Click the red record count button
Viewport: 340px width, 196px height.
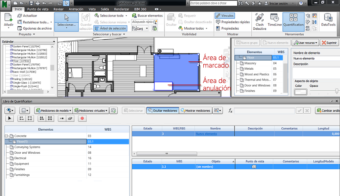click(x=82, y=118)
